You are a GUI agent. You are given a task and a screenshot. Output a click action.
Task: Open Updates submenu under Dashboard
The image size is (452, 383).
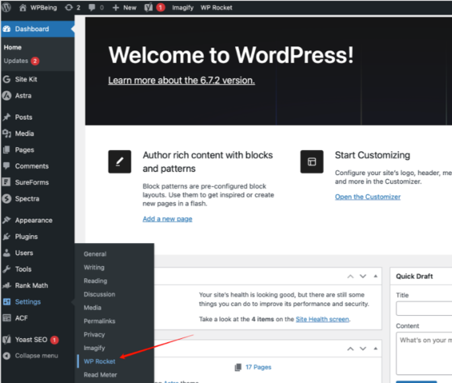21,61
